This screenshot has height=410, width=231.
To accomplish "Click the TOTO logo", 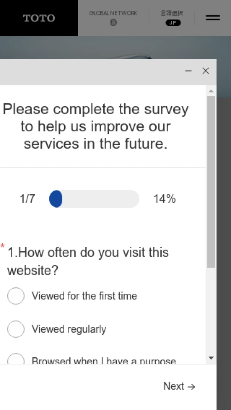I will pos(39,18).
